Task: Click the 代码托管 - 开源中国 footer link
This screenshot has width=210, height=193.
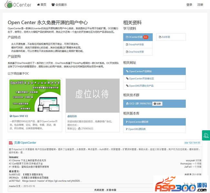Action: (x=105, y=190)
